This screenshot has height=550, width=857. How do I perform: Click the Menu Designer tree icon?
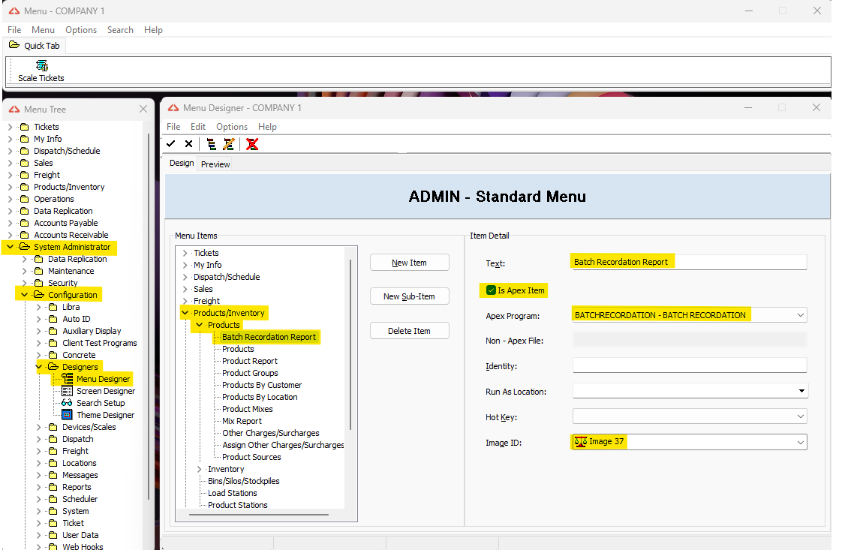tap(68, 378)
